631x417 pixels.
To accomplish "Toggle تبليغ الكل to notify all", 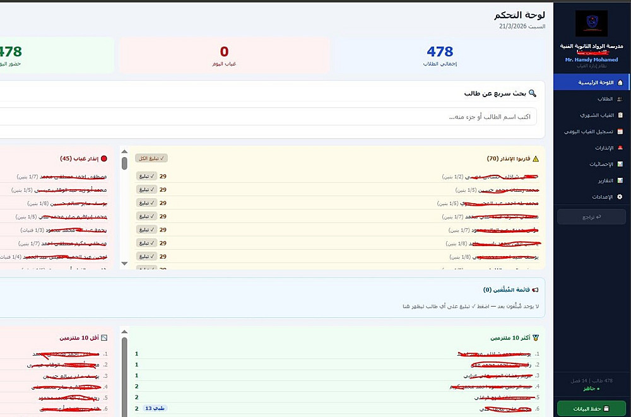I will pos(151,158).
